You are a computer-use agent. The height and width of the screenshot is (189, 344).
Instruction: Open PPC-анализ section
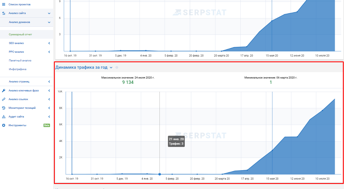click(16, 52)
